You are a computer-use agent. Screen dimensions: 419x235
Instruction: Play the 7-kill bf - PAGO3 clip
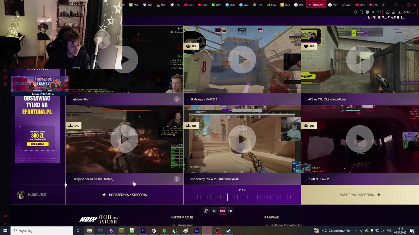[360, 139]
